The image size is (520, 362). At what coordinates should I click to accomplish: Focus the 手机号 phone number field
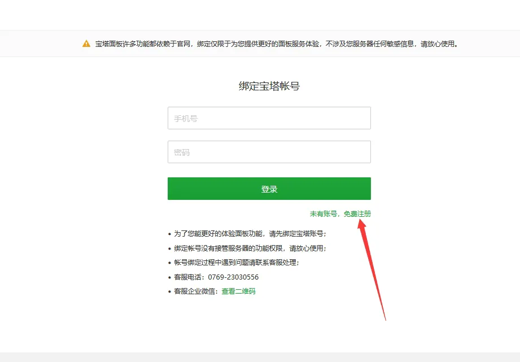[269, 118]
